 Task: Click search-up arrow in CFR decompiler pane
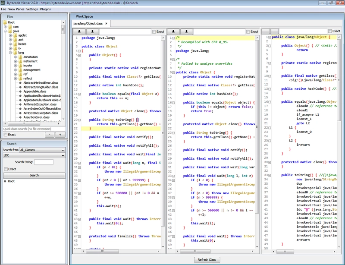click(x=186, y=32)
